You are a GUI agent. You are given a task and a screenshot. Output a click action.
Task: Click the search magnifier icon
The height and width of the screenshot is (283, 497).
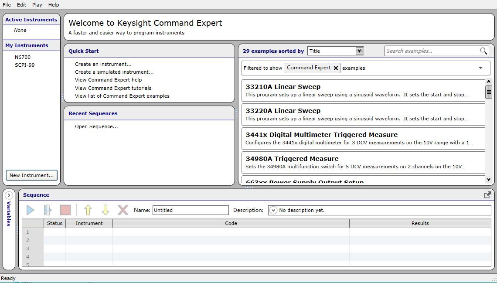click(483, 51)
